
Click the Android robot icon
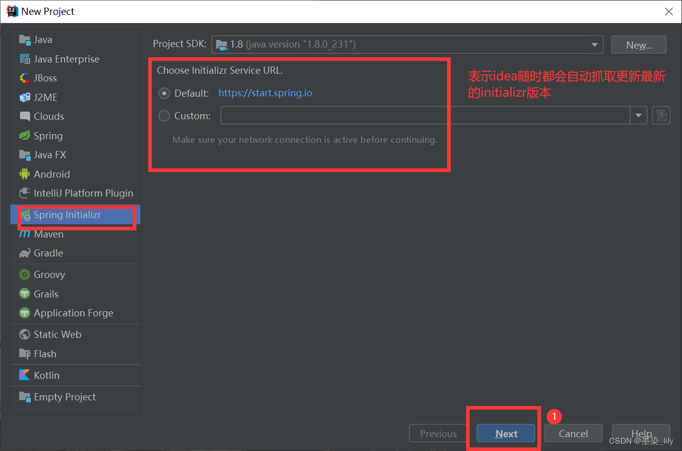tap(25, 174)
